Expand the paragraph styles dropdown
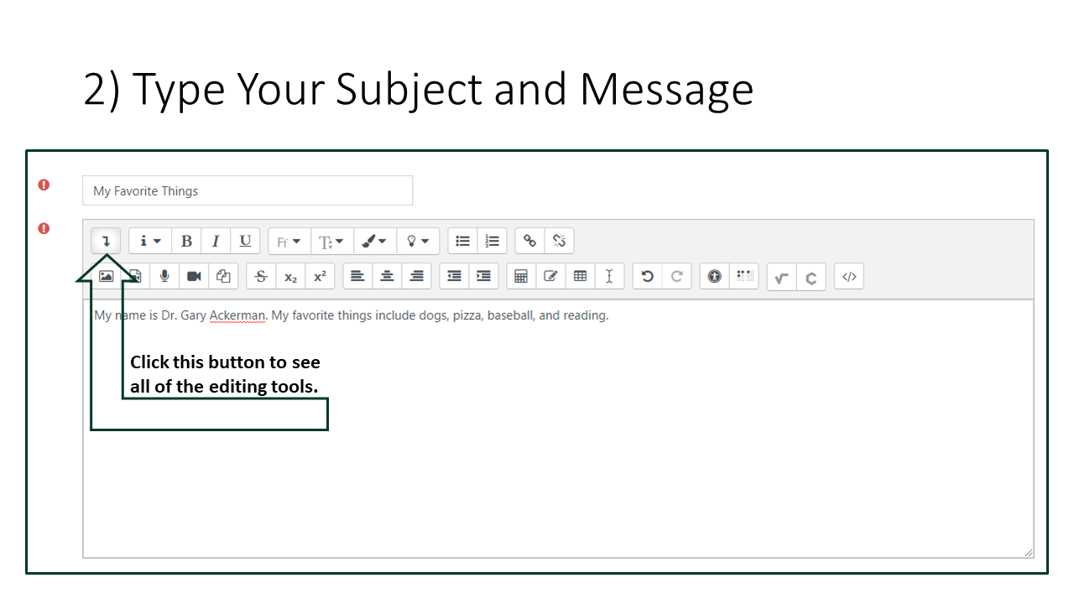 (149, 241)
